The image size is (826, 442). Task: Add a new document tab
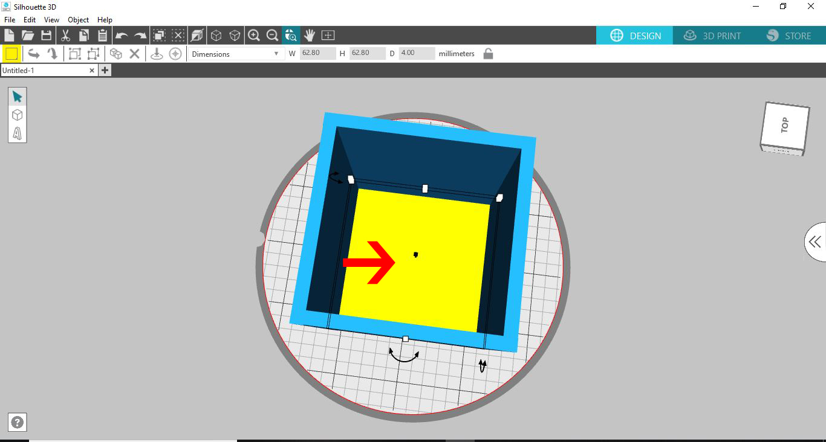point(105,71)
